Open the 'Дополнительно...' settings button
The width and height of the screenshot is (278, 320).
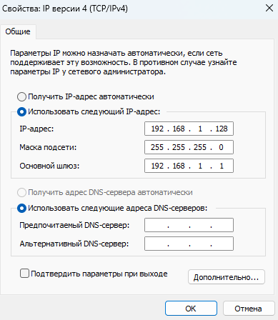tap(227, 277)
